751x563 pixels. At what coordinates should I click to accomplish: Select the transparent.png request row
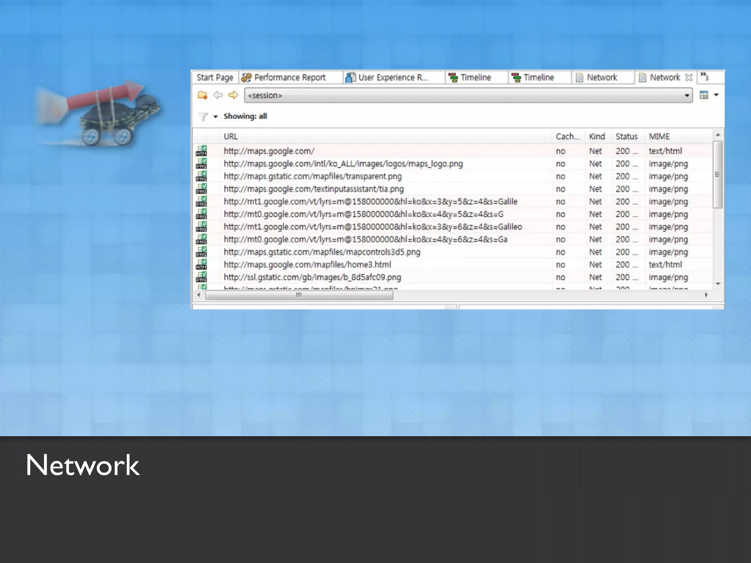pos(312,176)
